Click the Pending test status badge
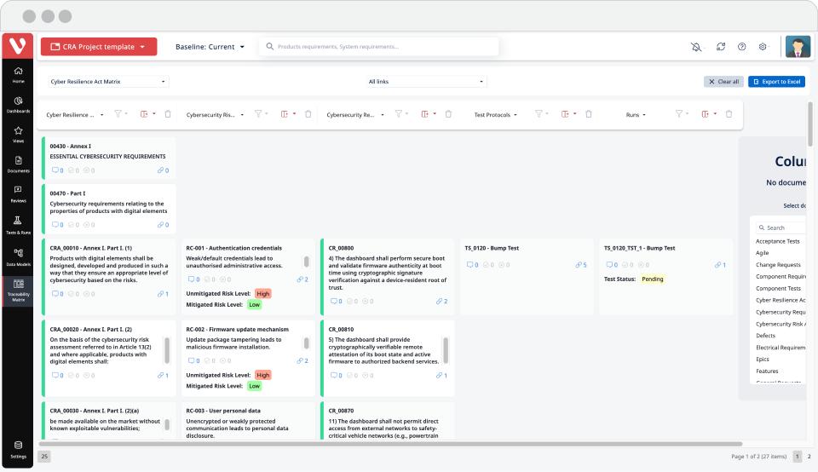 coord(652,279)
